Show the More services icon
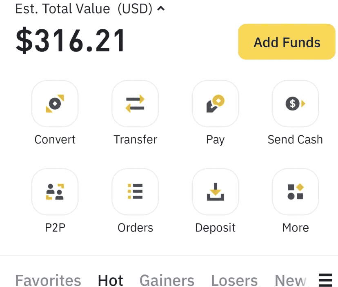Image resolution: width=338 pixels, height=287 pixels. point(295,192)
